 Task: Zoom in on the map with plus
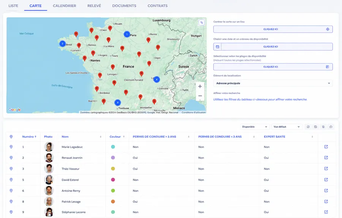(200, 86)
